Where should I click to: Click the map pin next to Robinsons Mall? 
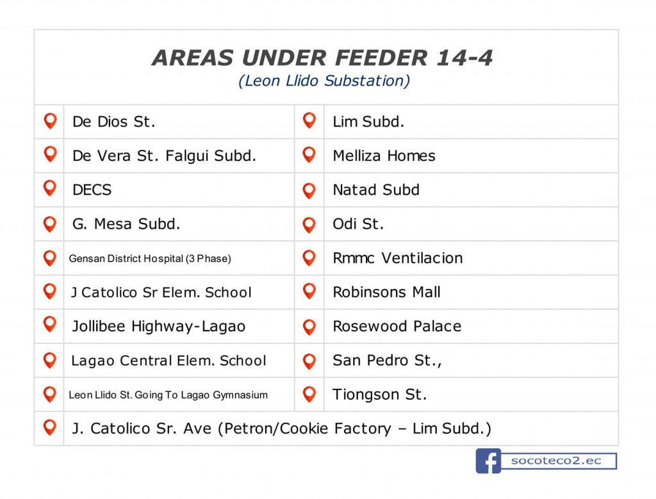(x=309, y=291)
